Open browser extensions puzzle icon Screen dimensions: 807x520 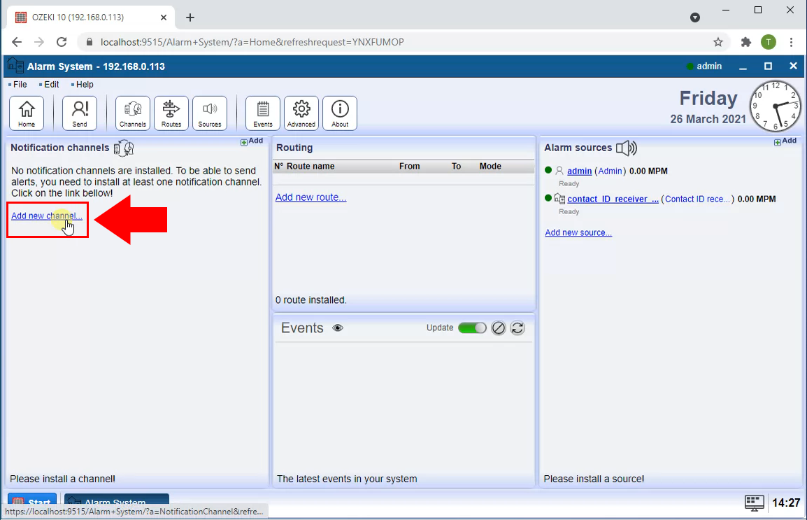click(x=745, y=42)
